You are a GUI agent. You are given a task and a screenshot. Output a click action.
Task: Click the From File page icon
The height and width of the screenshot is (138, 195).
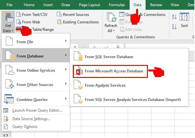click(9, 41)
